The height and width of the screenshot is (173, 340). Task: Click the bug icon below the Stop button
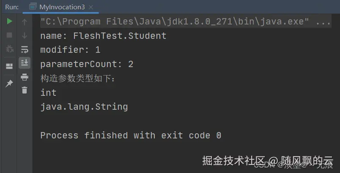pos(9,49)
